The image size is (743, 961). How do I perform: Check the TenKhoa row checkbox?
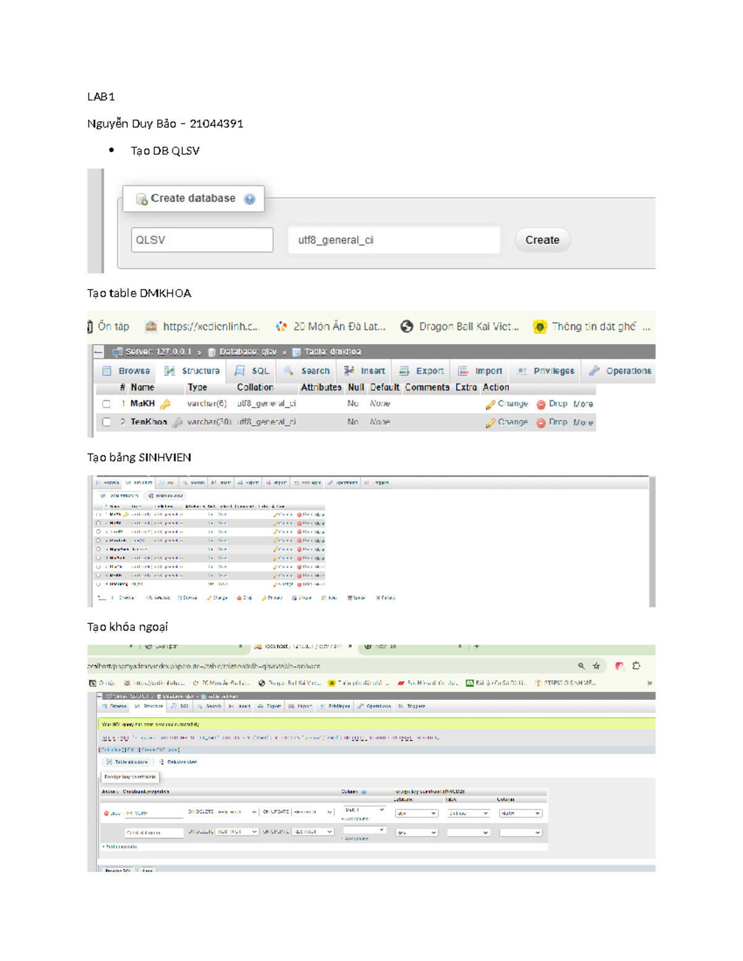[x=106, y=422]
